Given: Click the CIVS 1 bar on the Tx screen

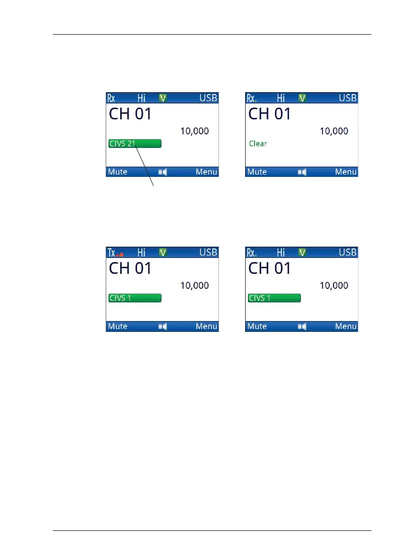Looking at the screenshot, I should (x=135, y=298).
